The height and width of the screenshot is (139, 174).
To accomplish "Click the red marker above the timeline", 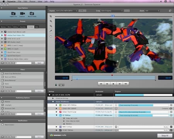I will [112, 75].
